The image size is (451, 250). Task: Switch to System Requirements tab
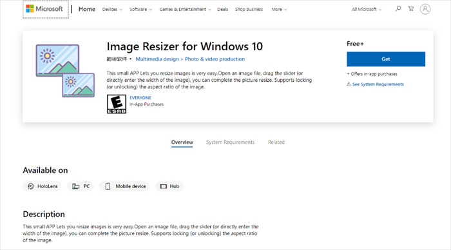pyautogui.click(x=231, y=142)
